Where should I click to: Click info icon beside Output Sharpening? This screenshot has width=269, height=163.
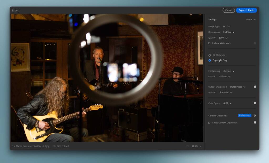point(255,87)
